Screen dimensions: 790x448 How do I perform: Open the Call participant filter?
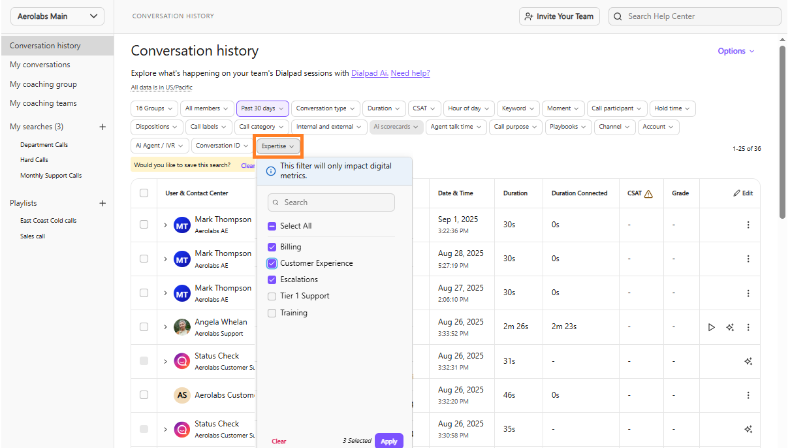click(x=616, y=108)
